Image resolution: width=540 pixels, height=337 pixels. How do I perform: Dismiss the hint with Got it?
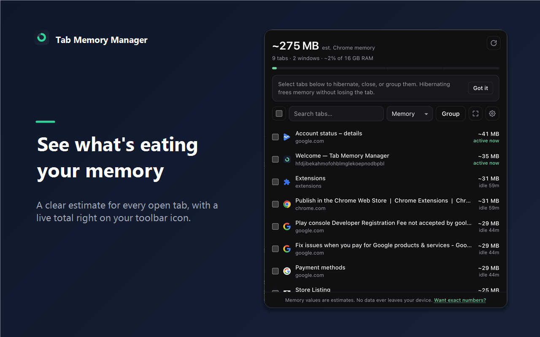pos(481,88)
